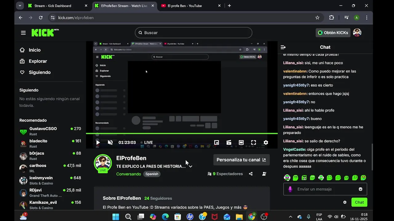Open Siguiendo in the sidebar
Viewport: 394px width, 221px height.
pyautogui.click(x=40, y=72)
